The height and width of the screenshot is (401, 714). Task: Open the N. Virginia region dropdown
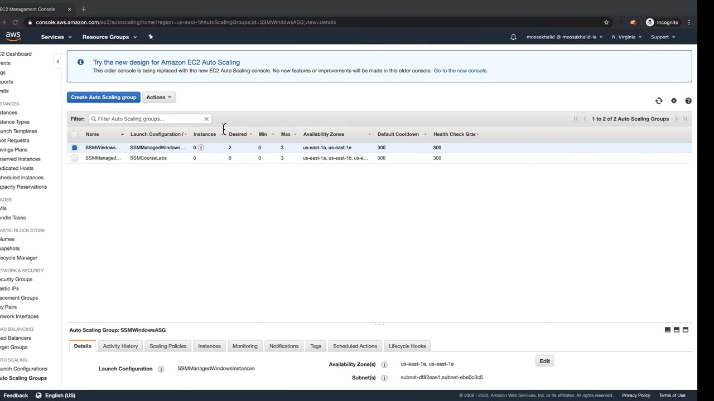[626, 37]
